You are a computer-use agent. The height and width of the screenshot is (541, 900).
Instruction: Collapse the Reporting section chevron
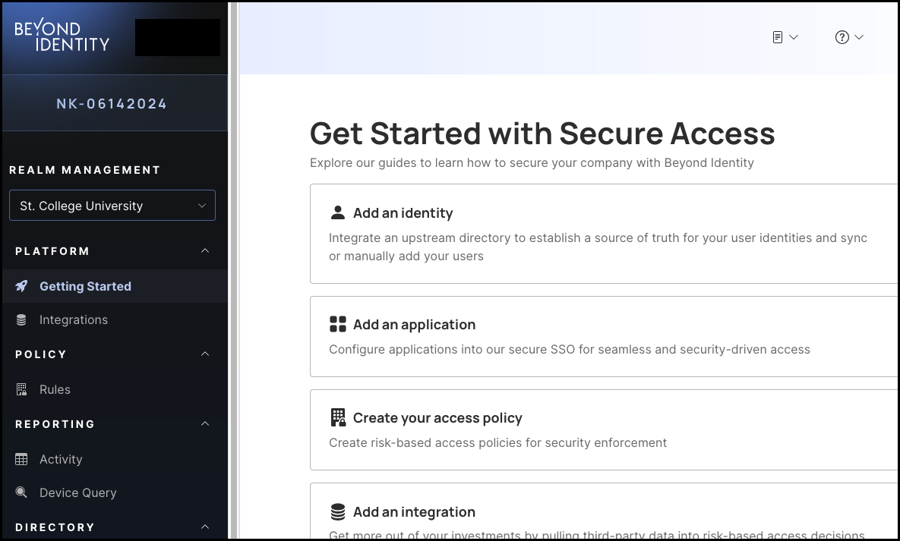(x=205, y=423)
